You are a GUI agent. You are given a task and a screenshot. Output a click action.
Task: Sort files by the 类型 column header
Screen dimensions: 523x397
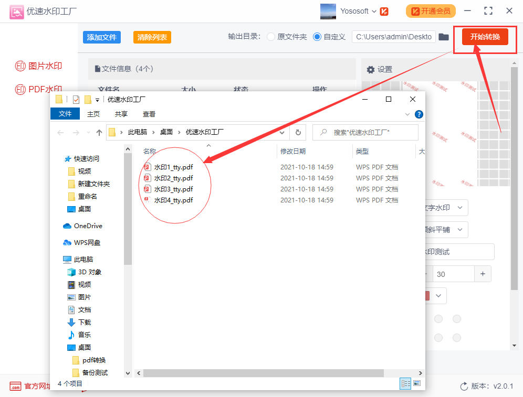(362, 151)
